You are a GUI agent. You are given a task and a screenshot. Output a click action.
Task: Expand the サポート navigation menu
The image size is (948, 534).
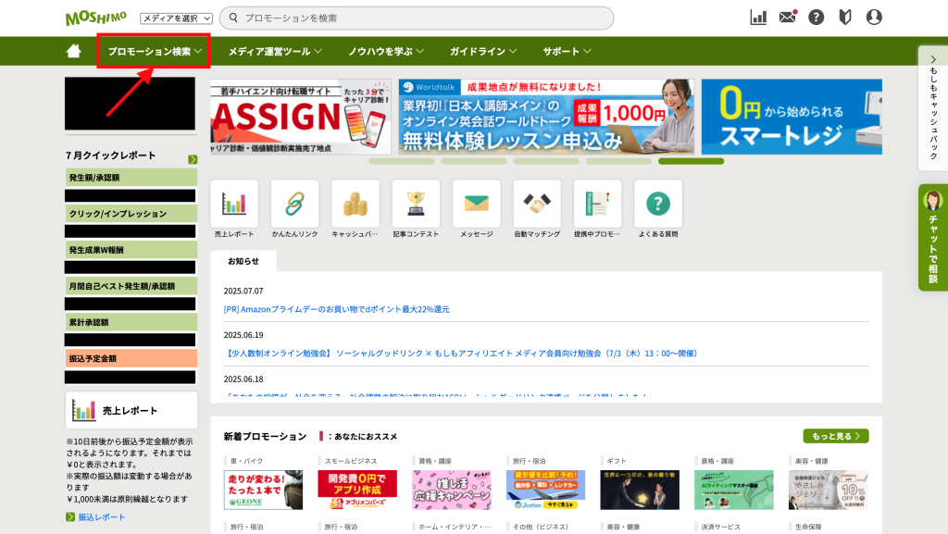point(567,52)
